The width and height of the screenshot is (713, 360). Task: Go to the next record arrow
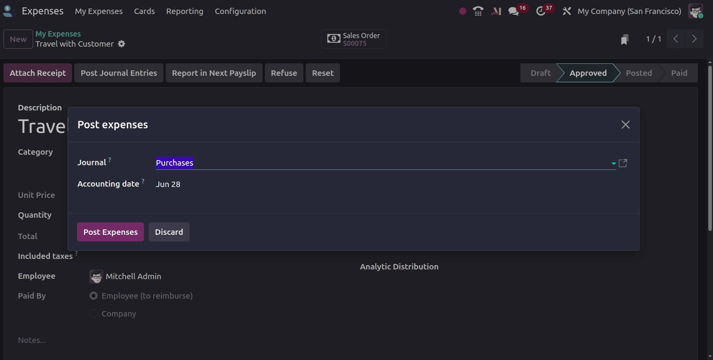694,39
